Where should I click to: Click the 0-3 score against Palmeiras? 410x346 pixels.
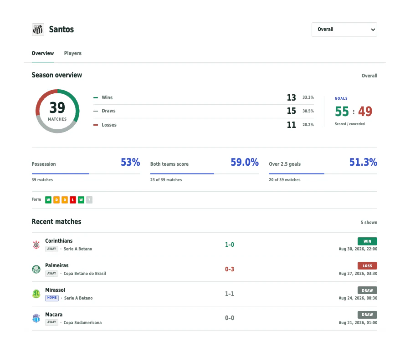click(230, 269)
